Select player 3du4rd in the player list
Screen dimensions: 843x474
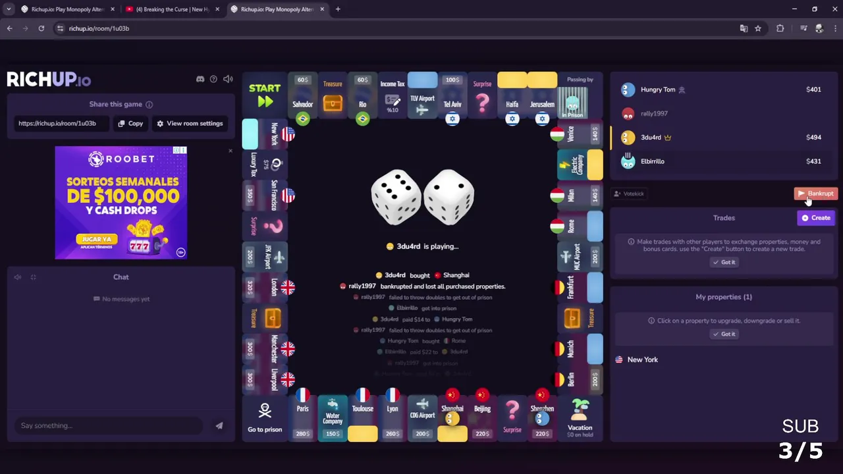coord(723,137)
